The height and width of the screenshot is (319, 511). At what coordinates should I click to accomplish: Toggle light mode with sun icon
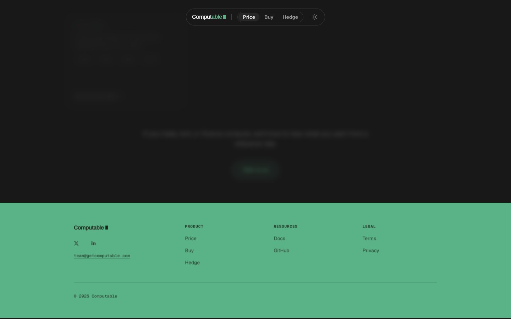315,17
